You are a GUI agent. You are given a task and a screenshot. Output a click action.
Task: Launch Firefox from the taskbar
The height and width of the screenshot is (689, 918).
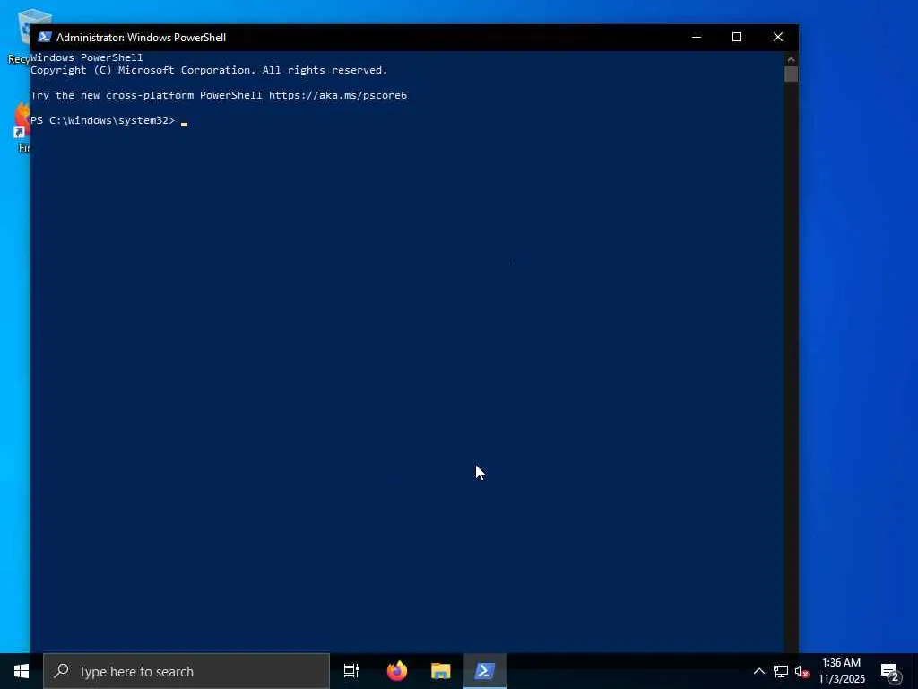click(396, 671)
